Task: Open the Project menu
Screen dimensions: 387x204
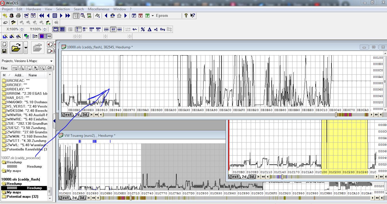Action: pos(7,9)
